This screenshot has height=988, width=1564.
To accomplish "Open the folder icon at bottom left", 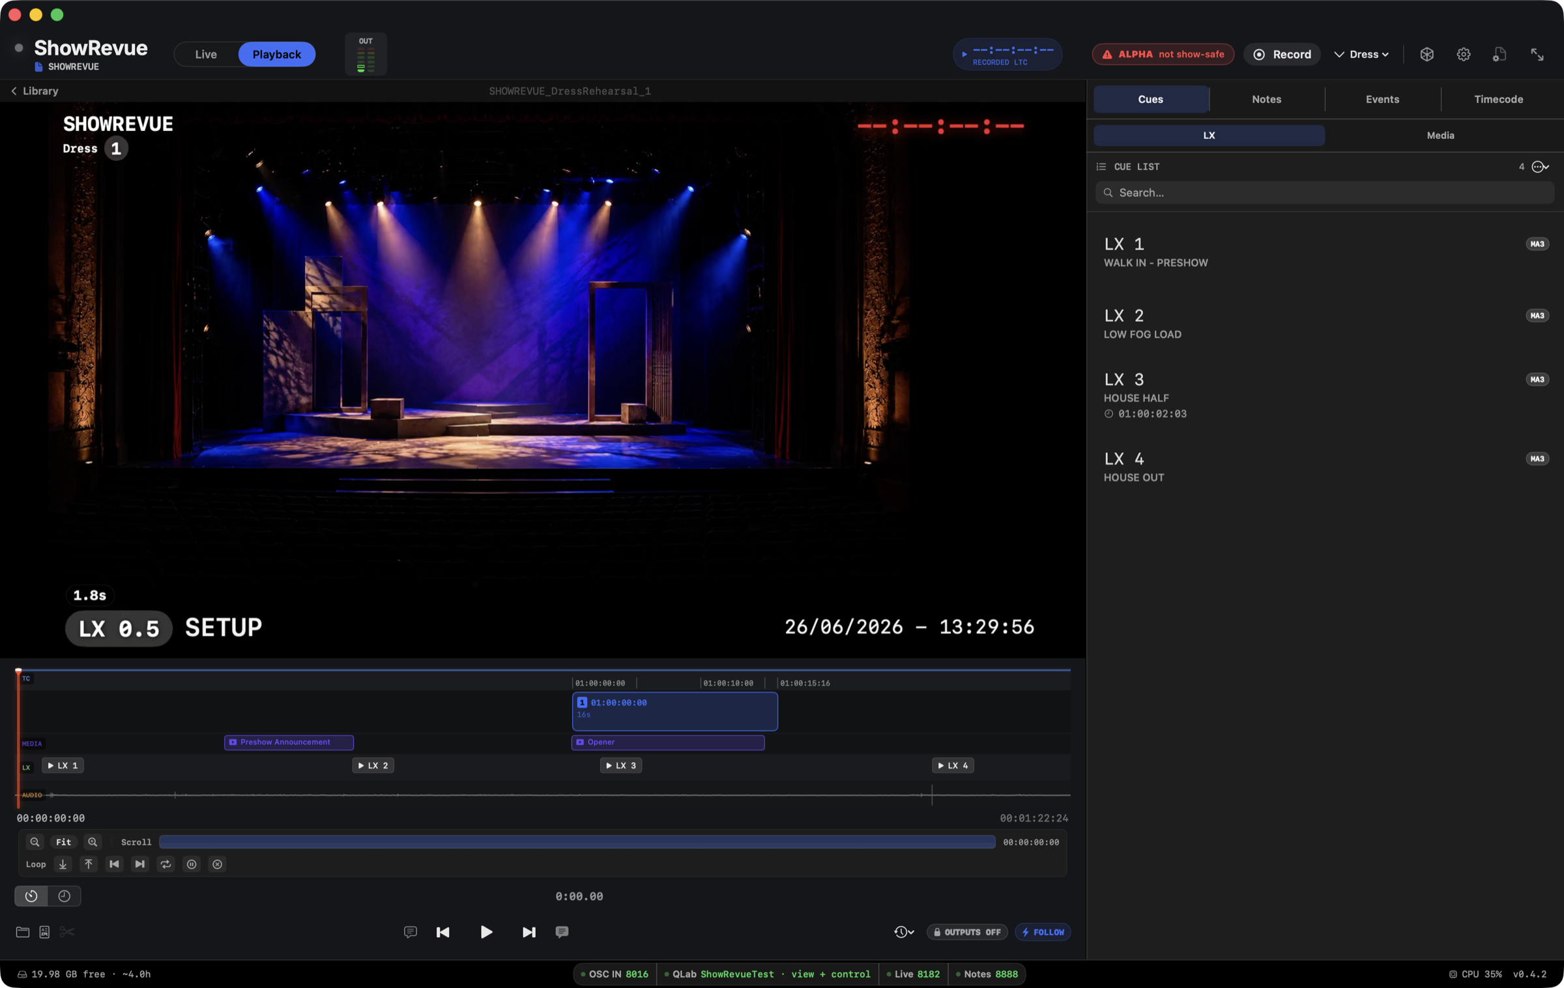I will pos(23,932).
